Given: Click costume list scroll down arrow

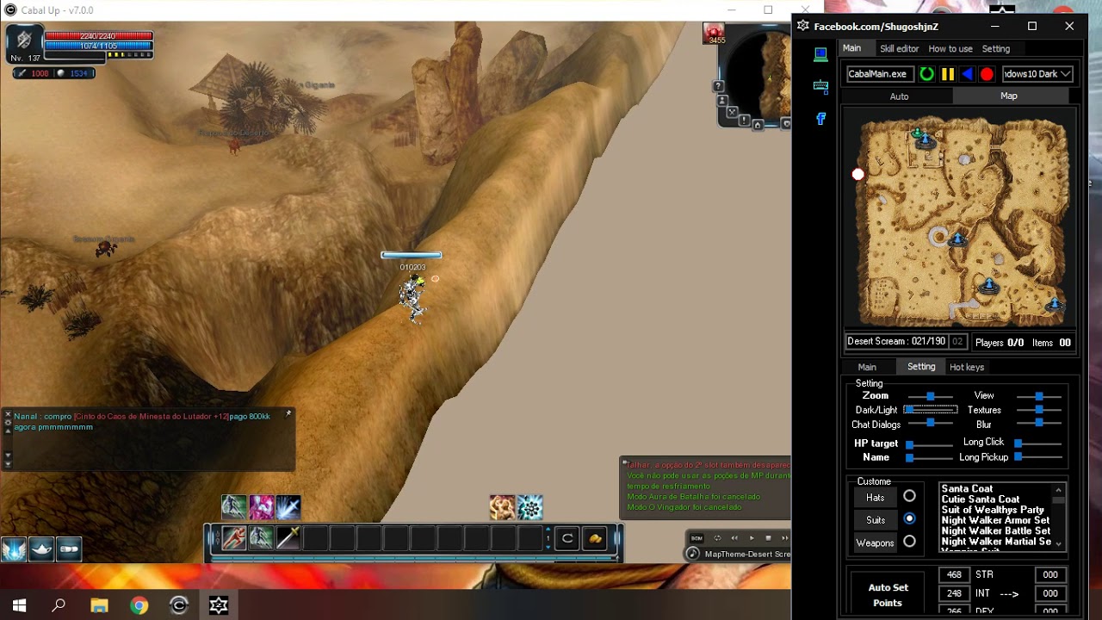Looking at the screenshot, I should (x=1059, y=544).
